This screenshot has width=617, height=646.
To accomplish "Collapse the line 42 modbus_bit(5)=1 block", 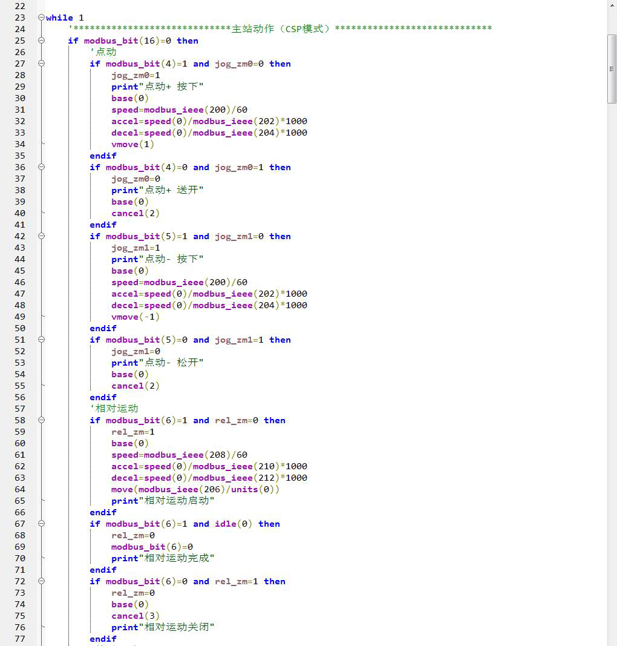I will 41,236.
